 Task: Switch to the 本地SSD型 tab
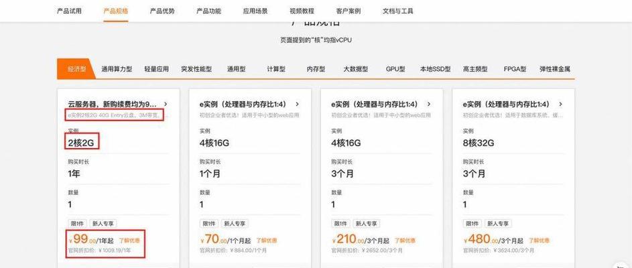coord(435,69)
